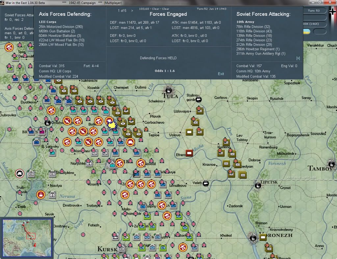
Task: Select the red Soviet unit at Efremov
Action: click(x=189, y=153)
